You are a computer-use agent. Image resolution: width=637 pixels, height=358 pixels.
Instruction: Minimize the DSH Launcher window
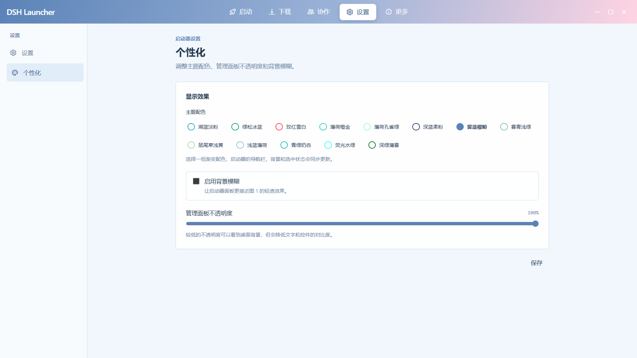(x=597, y=12)
